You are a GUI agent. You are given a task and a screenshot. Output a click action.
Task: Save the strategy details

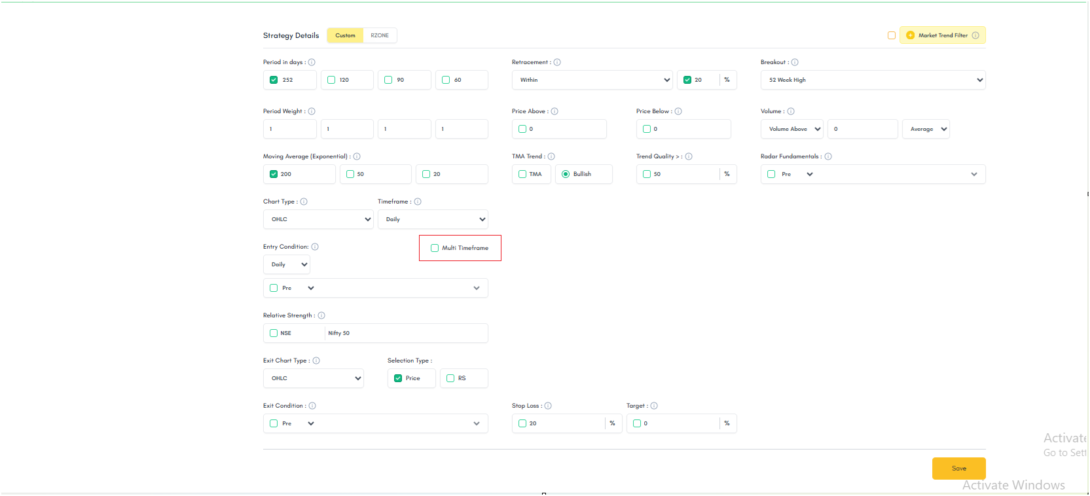pyautogui.click(x=958, y=469)
